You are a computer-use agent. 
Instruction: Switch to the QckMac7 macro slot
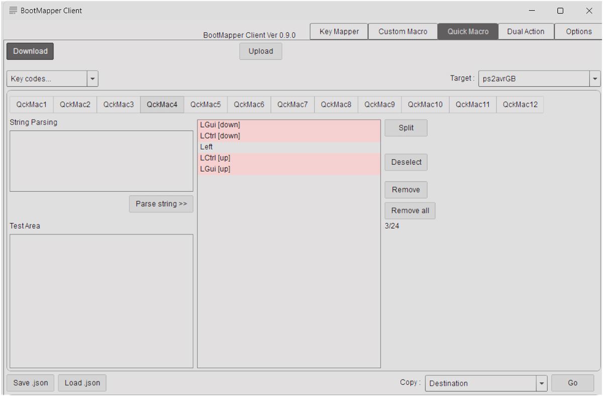(x=292, y=104)
